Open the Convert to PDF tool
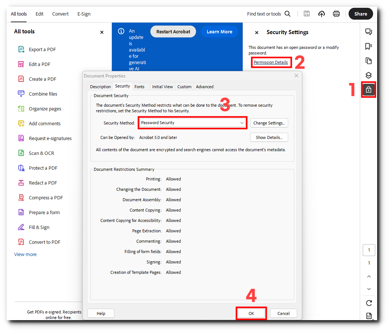The height and width of the screenshot is (332, 389). tap(39, 242)
